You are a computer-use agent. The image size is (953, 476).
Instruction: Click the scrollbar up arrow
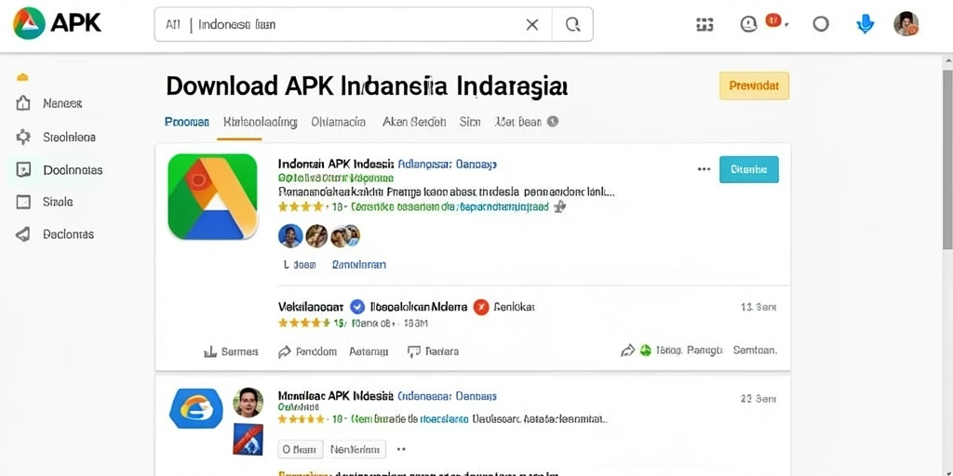(x=947, y=60)
